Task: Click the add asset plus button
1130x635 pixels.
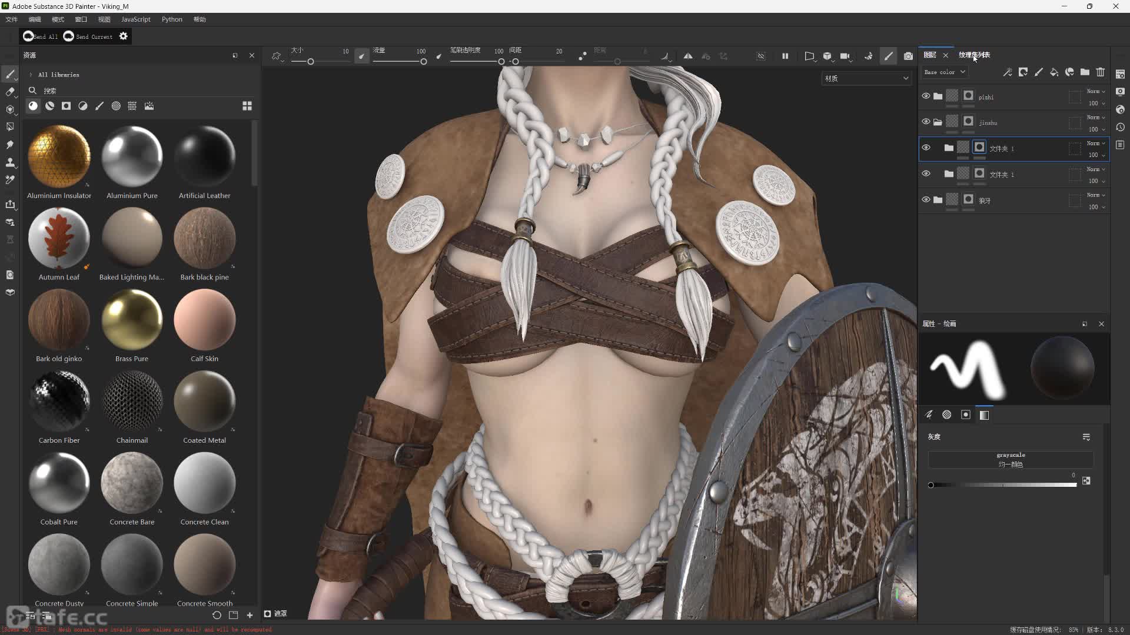Action: tap(250, 615)
